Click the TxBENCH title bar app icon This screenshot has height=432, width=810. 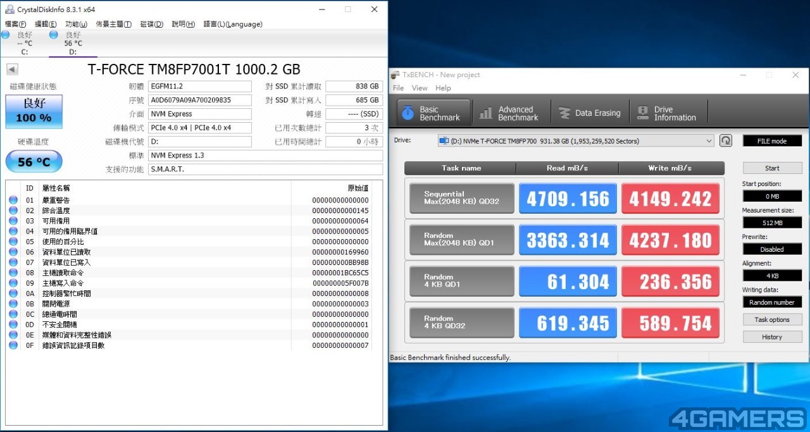tap(396, 75)
